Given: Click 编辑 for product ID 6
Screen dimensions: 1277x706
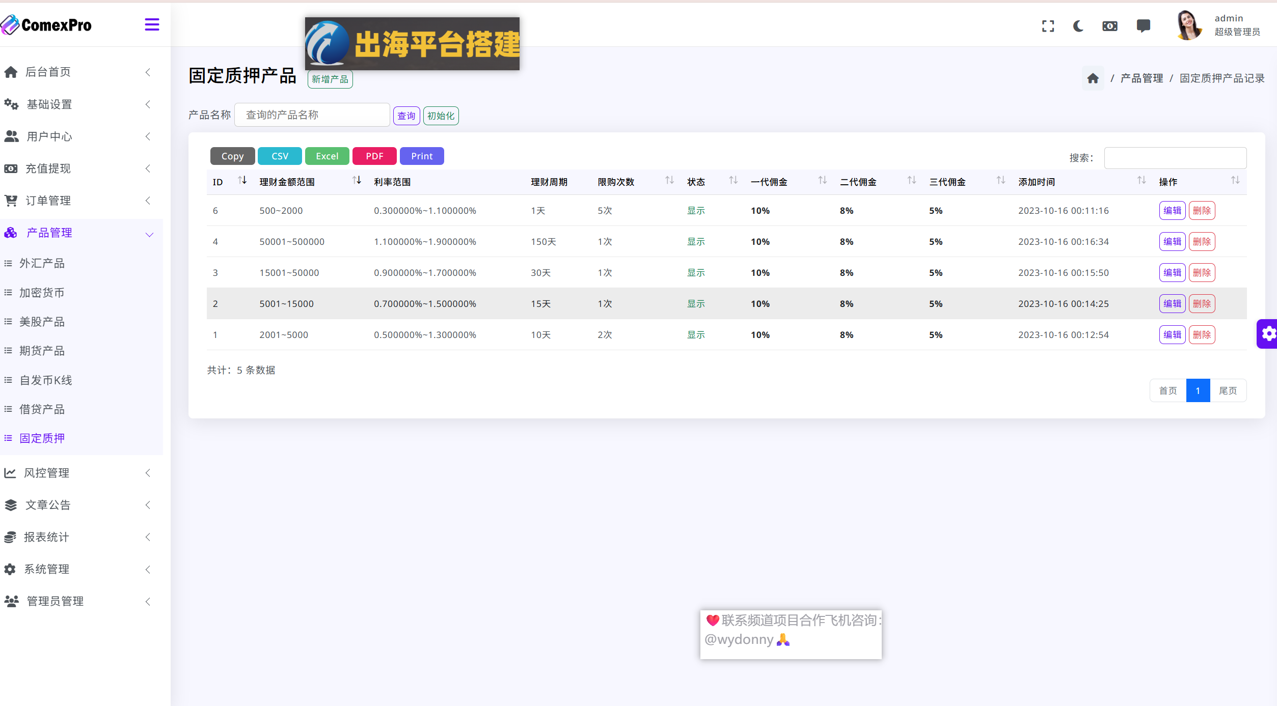Looking at the screenshot, I should point(1172,211).
